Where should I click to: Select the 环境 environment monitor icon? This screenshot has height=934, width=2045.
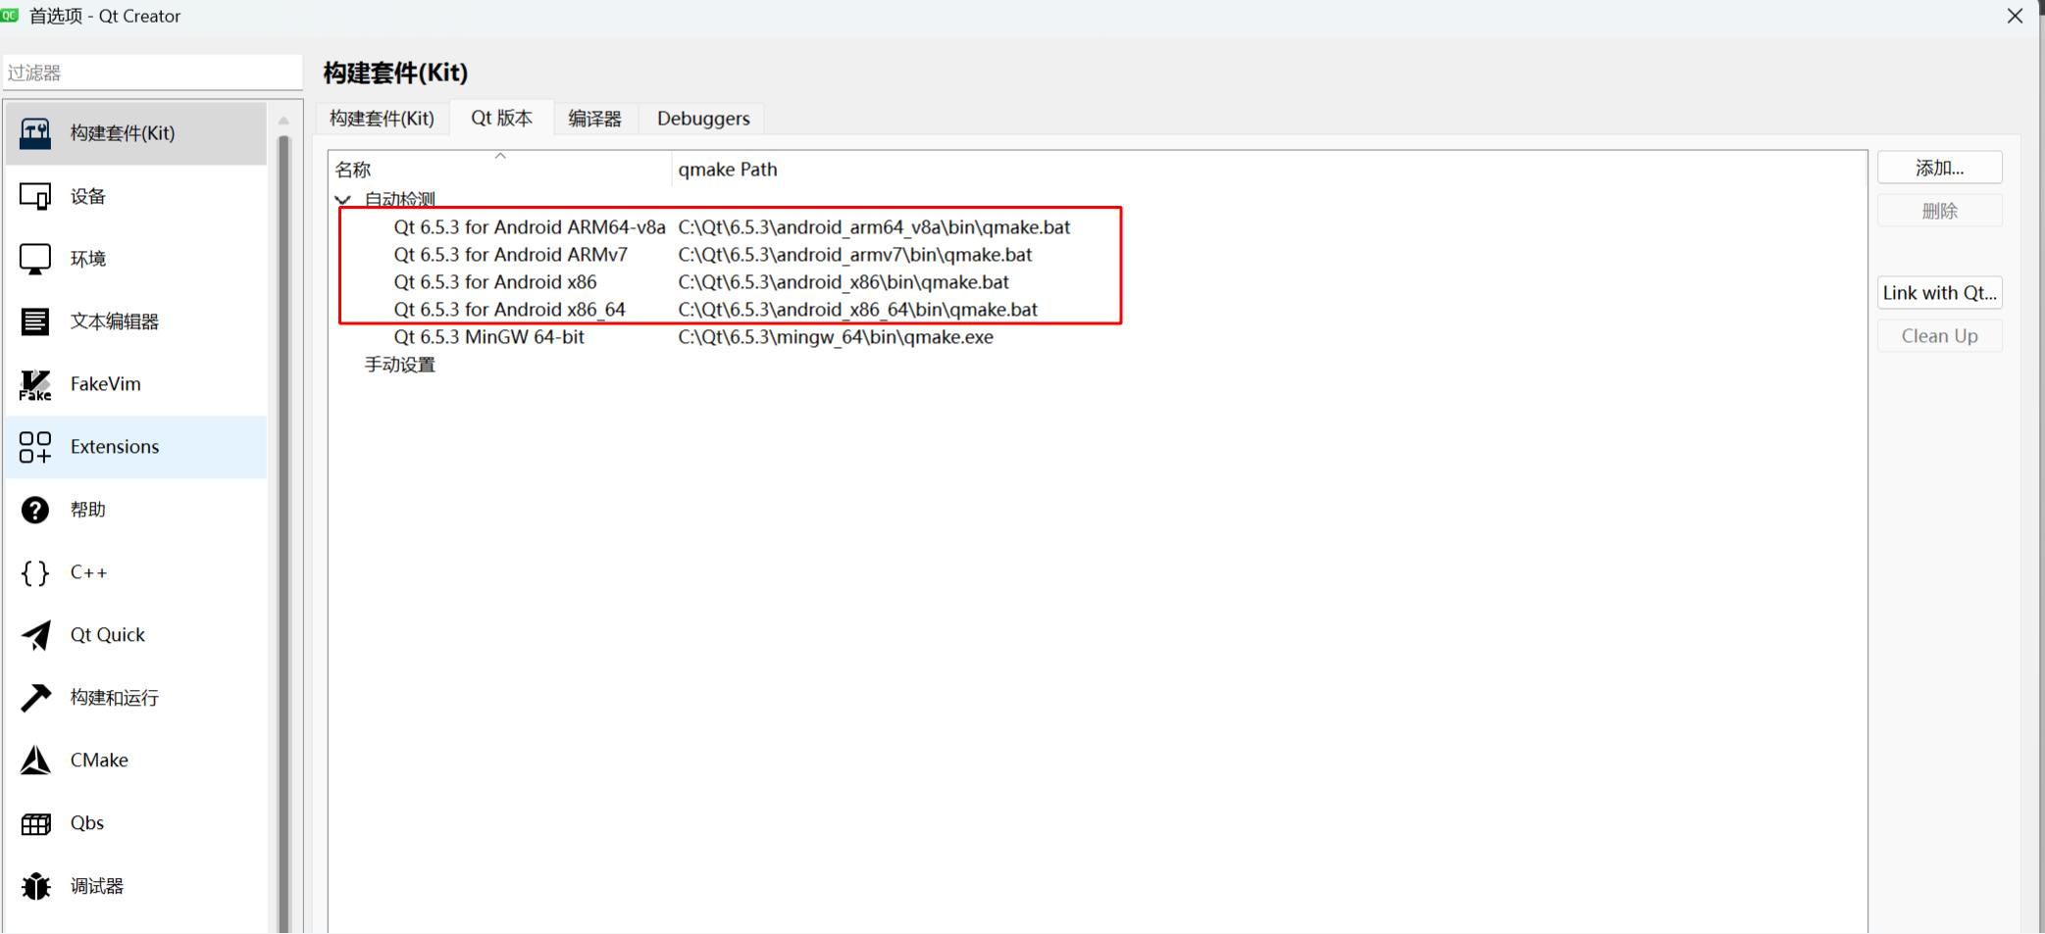35,259
